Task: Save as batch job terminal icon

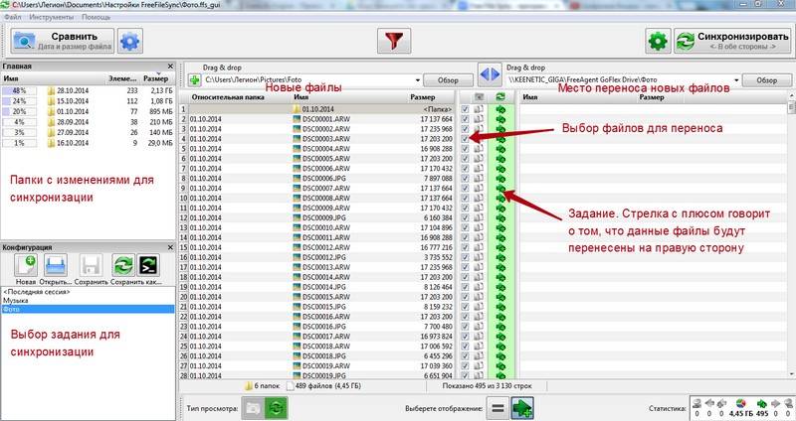Action: 148,265
